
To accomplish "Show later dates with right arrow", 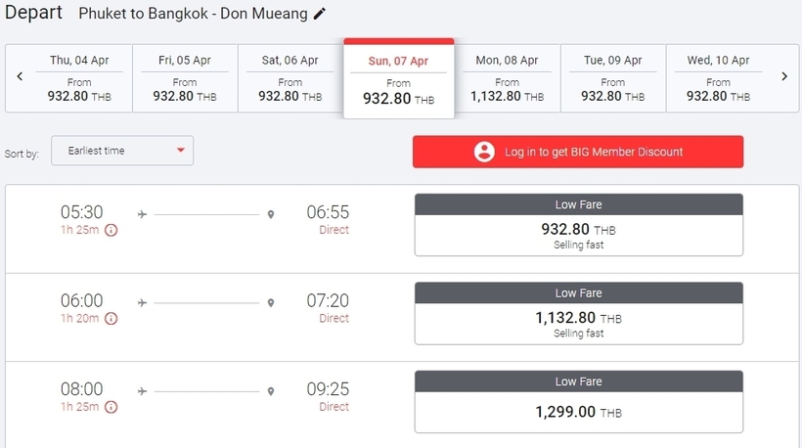I will 784,76.
